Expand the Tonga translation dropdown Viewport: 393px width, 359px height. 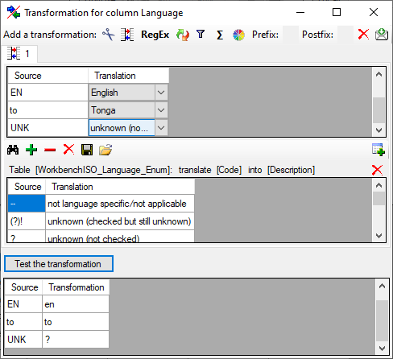tap(161, 110)
